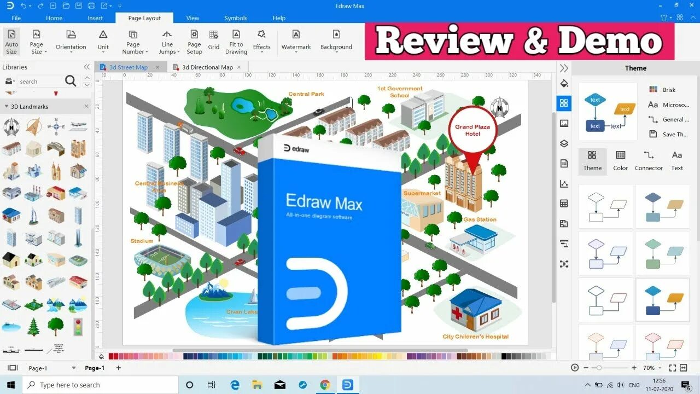This screenshot has height=394, width=700.
Task: Select the Connector tab in Theme panel
Action: 649,161
